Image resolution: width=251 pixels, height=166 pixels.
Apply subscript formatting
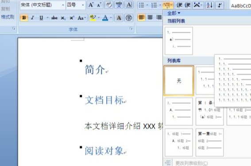point(63,18)
